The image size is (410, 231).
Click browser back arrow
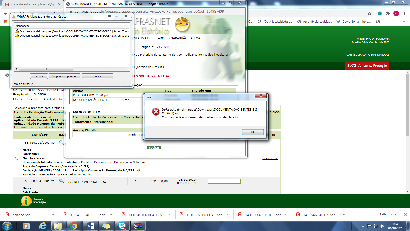point(6,13)
